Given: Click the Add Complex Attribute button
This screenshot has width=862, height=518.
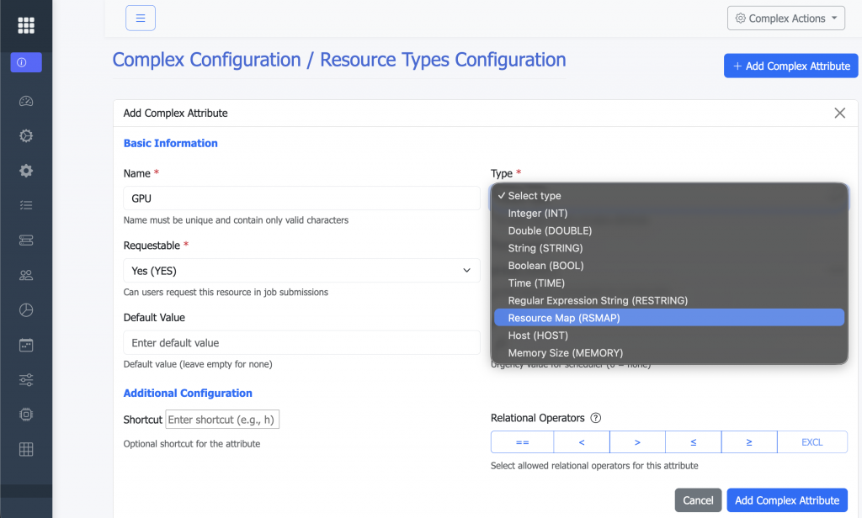Looking at the screenshot, I should (786, 499).
